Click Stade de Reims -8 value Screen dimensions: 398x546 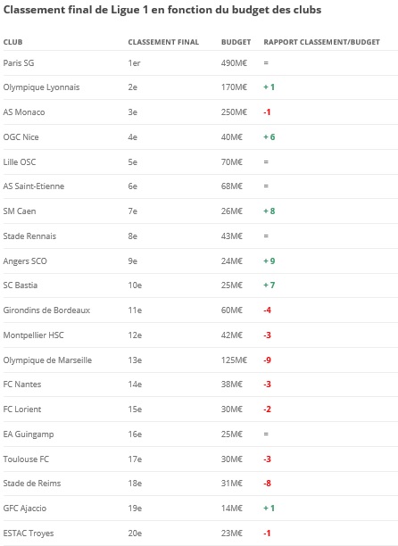[267, 484]
